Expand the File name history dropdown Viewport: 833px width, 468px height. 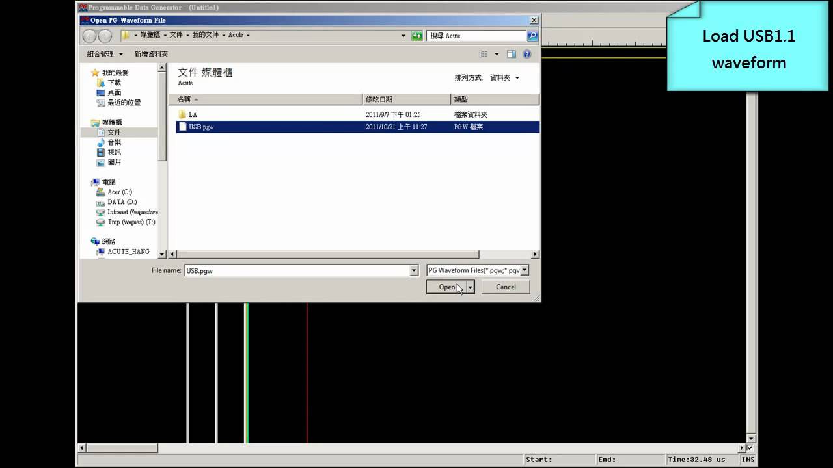pyautogui.click(x=414, y=270)
